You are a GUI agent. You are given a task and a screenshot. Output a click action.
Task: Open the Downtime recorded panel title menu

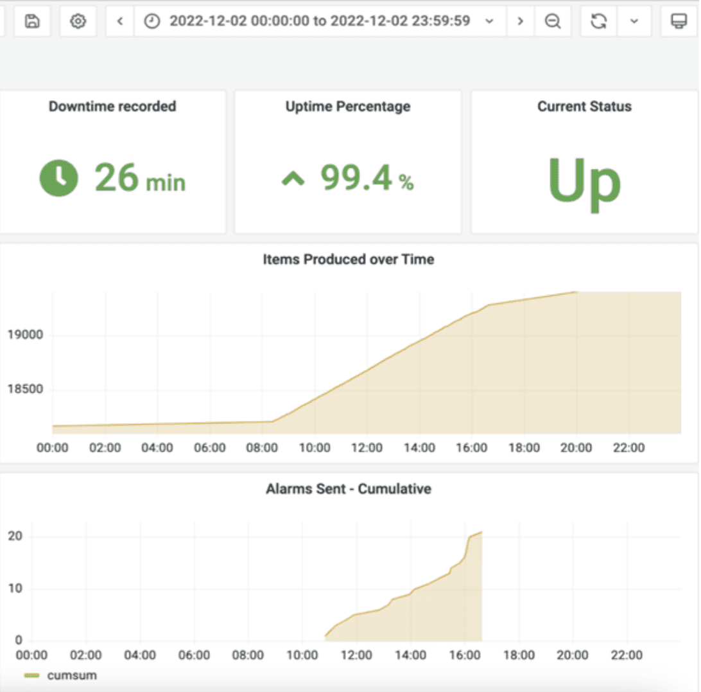[x=112, y=107]
